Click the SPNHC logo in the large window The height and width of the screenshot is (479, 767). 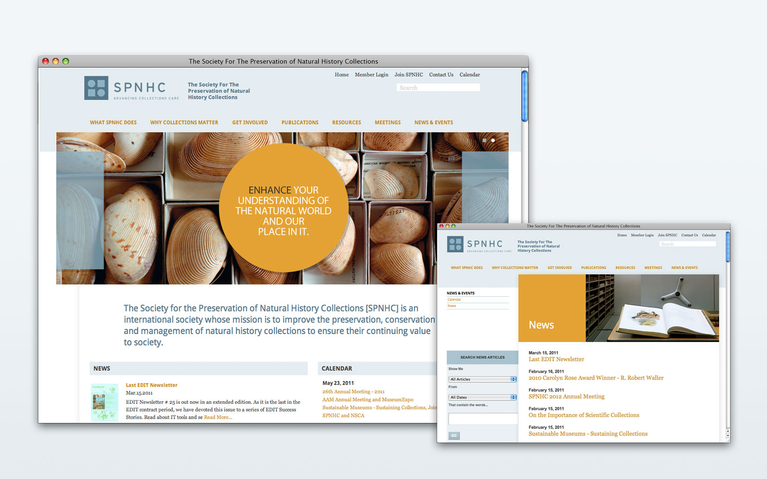[x=131, y=88]
